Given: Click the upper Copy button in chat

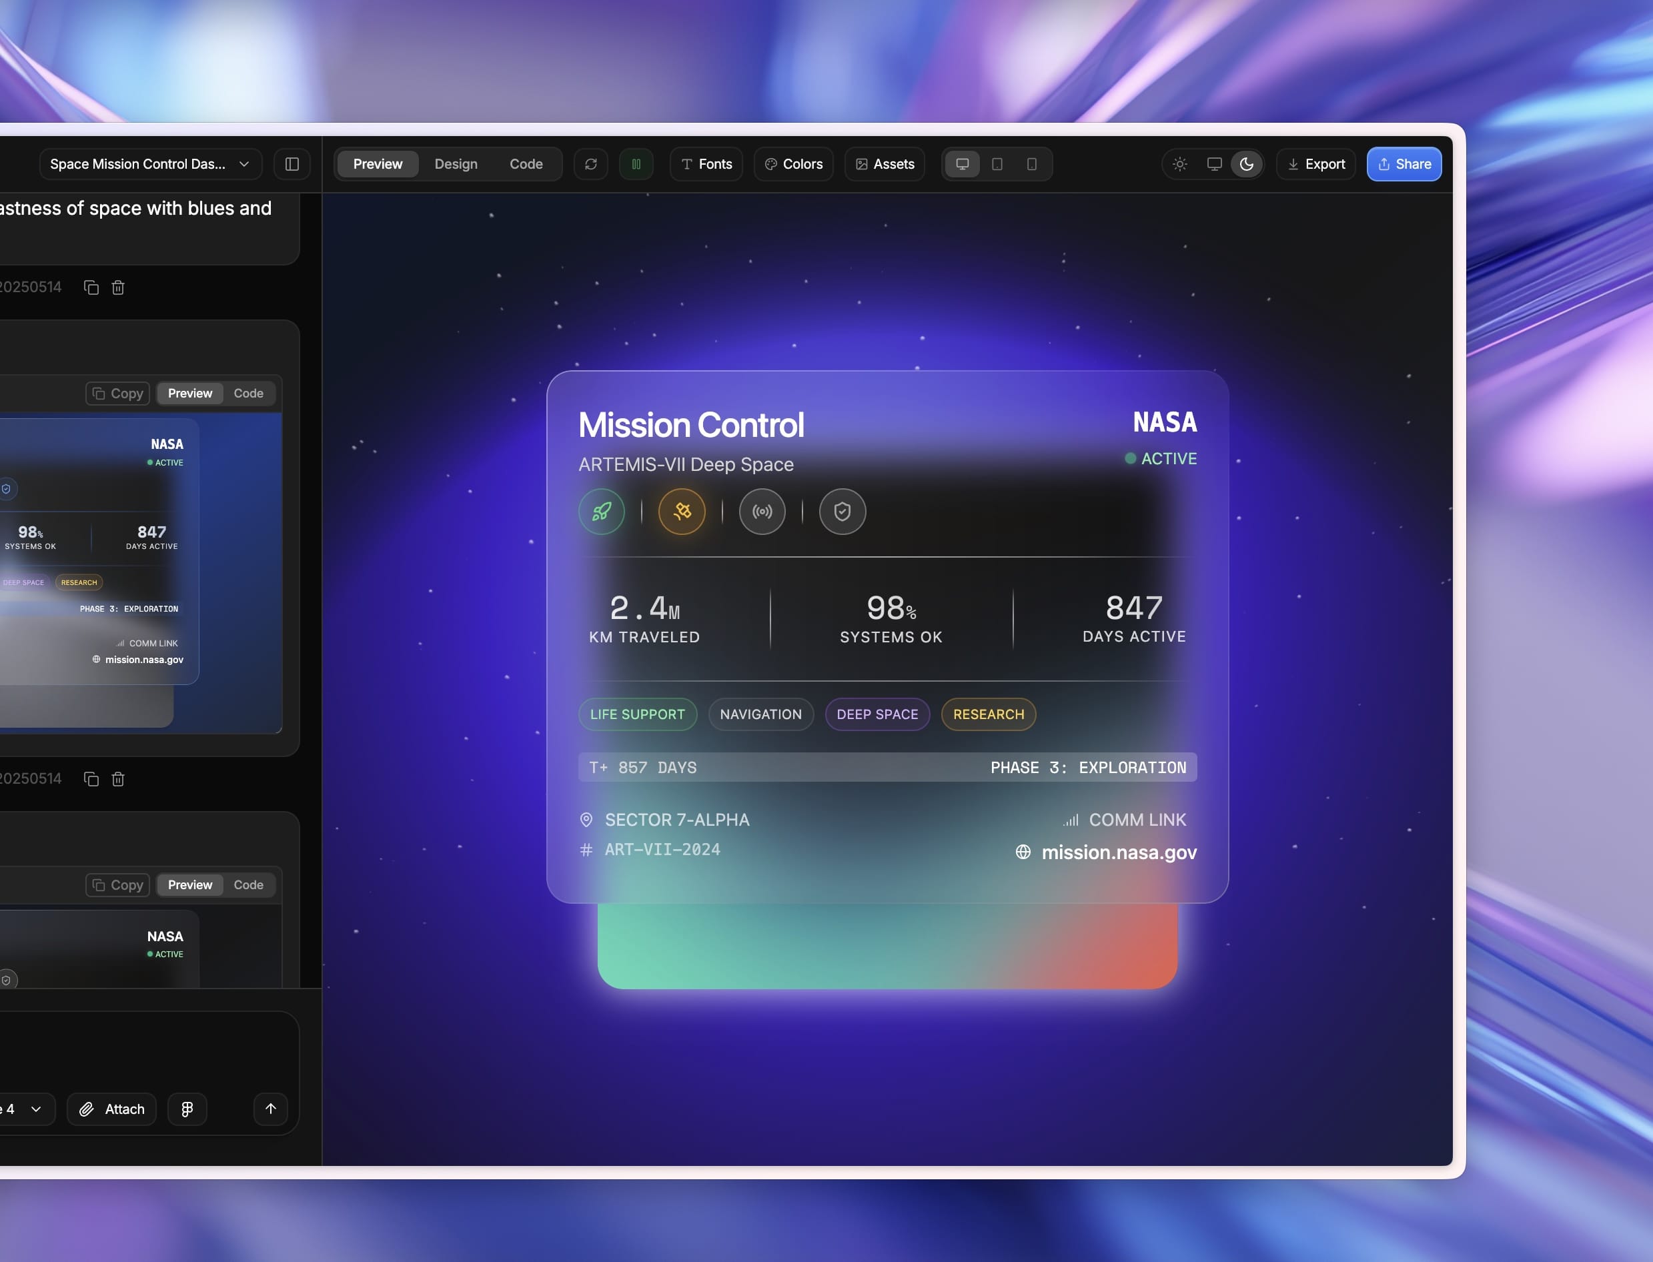Looking at the screenshot, I should click(118, 394).
